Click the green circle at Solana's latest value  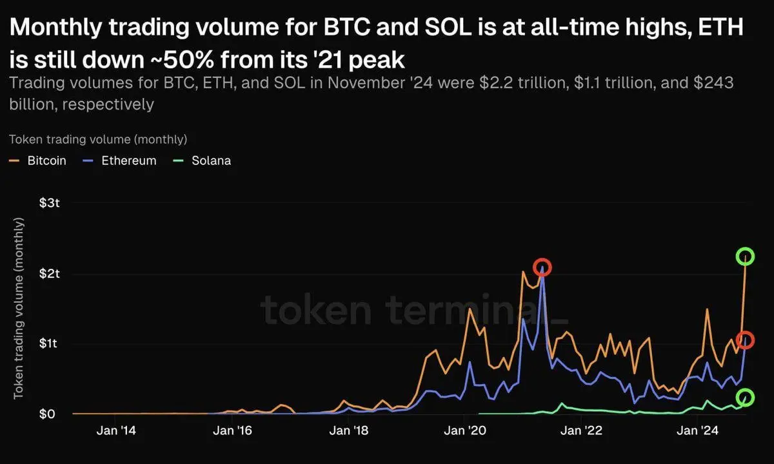point(746,398)
